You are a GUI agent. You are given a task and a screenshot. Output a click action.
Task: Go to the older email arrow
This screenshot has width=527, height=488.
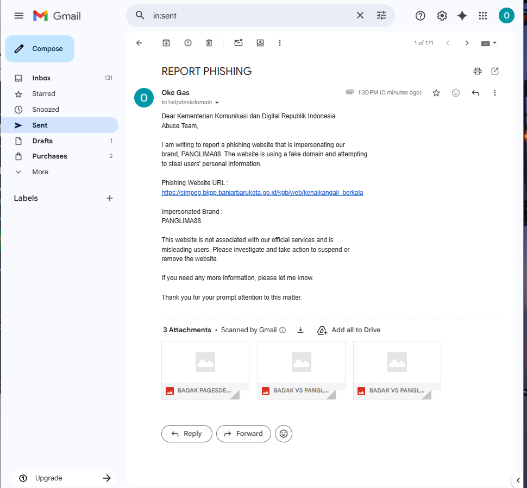pos(467,43)
